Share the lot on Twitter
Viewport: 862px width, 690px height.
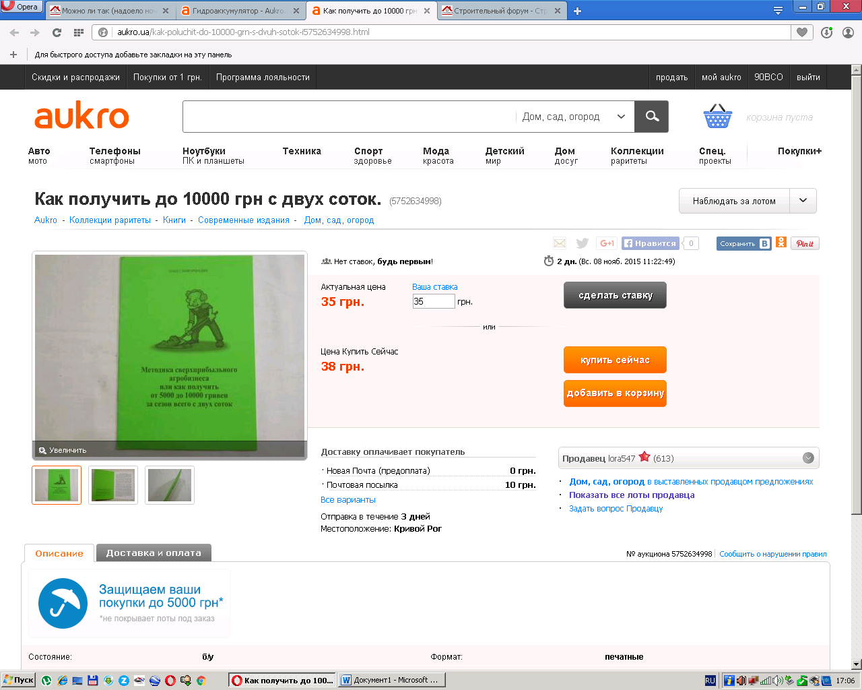tap(583, 243)
